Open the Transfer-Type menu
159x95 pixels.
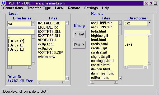[x=39, y=8]
